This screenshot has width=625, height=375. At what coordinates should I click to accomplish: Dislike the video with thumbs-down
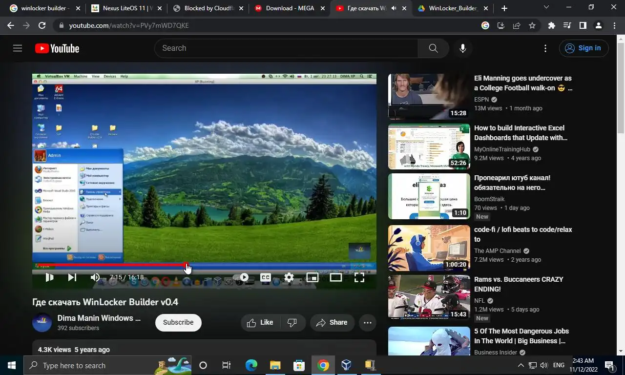click(x=292, y=322)
